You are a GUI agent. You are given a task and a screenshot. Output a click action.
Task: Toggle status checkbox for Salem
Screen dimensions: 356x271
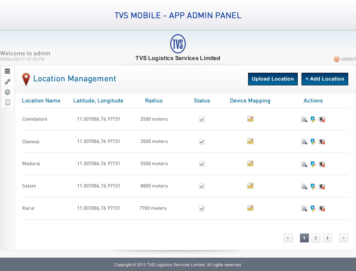202,186
